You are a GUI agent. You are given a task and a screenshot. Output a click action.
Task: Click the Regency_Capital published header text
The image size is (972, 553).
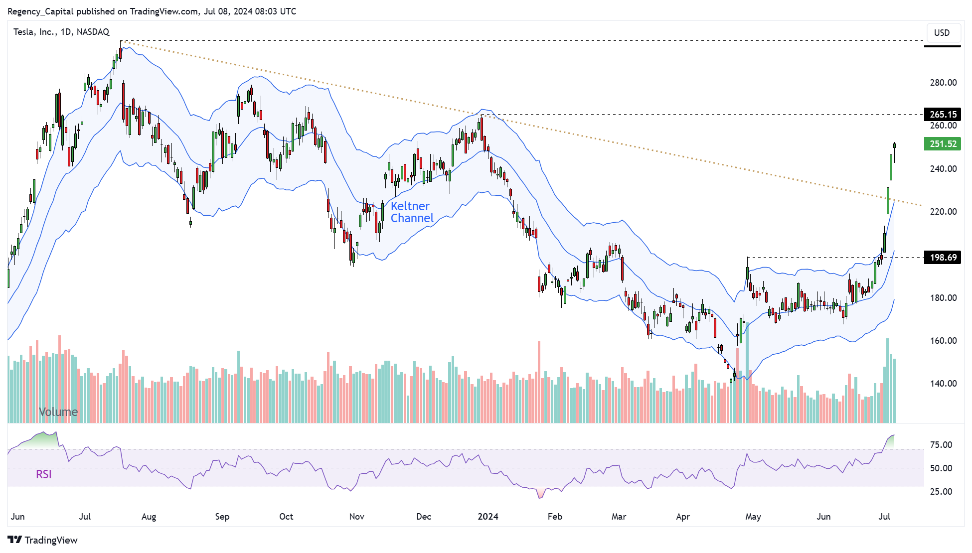tap(152, 11)
